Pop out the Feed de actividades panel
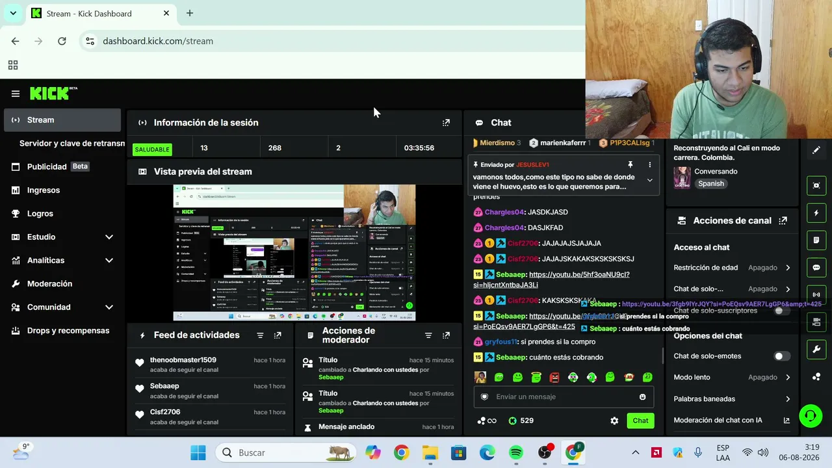 (278, 335)
